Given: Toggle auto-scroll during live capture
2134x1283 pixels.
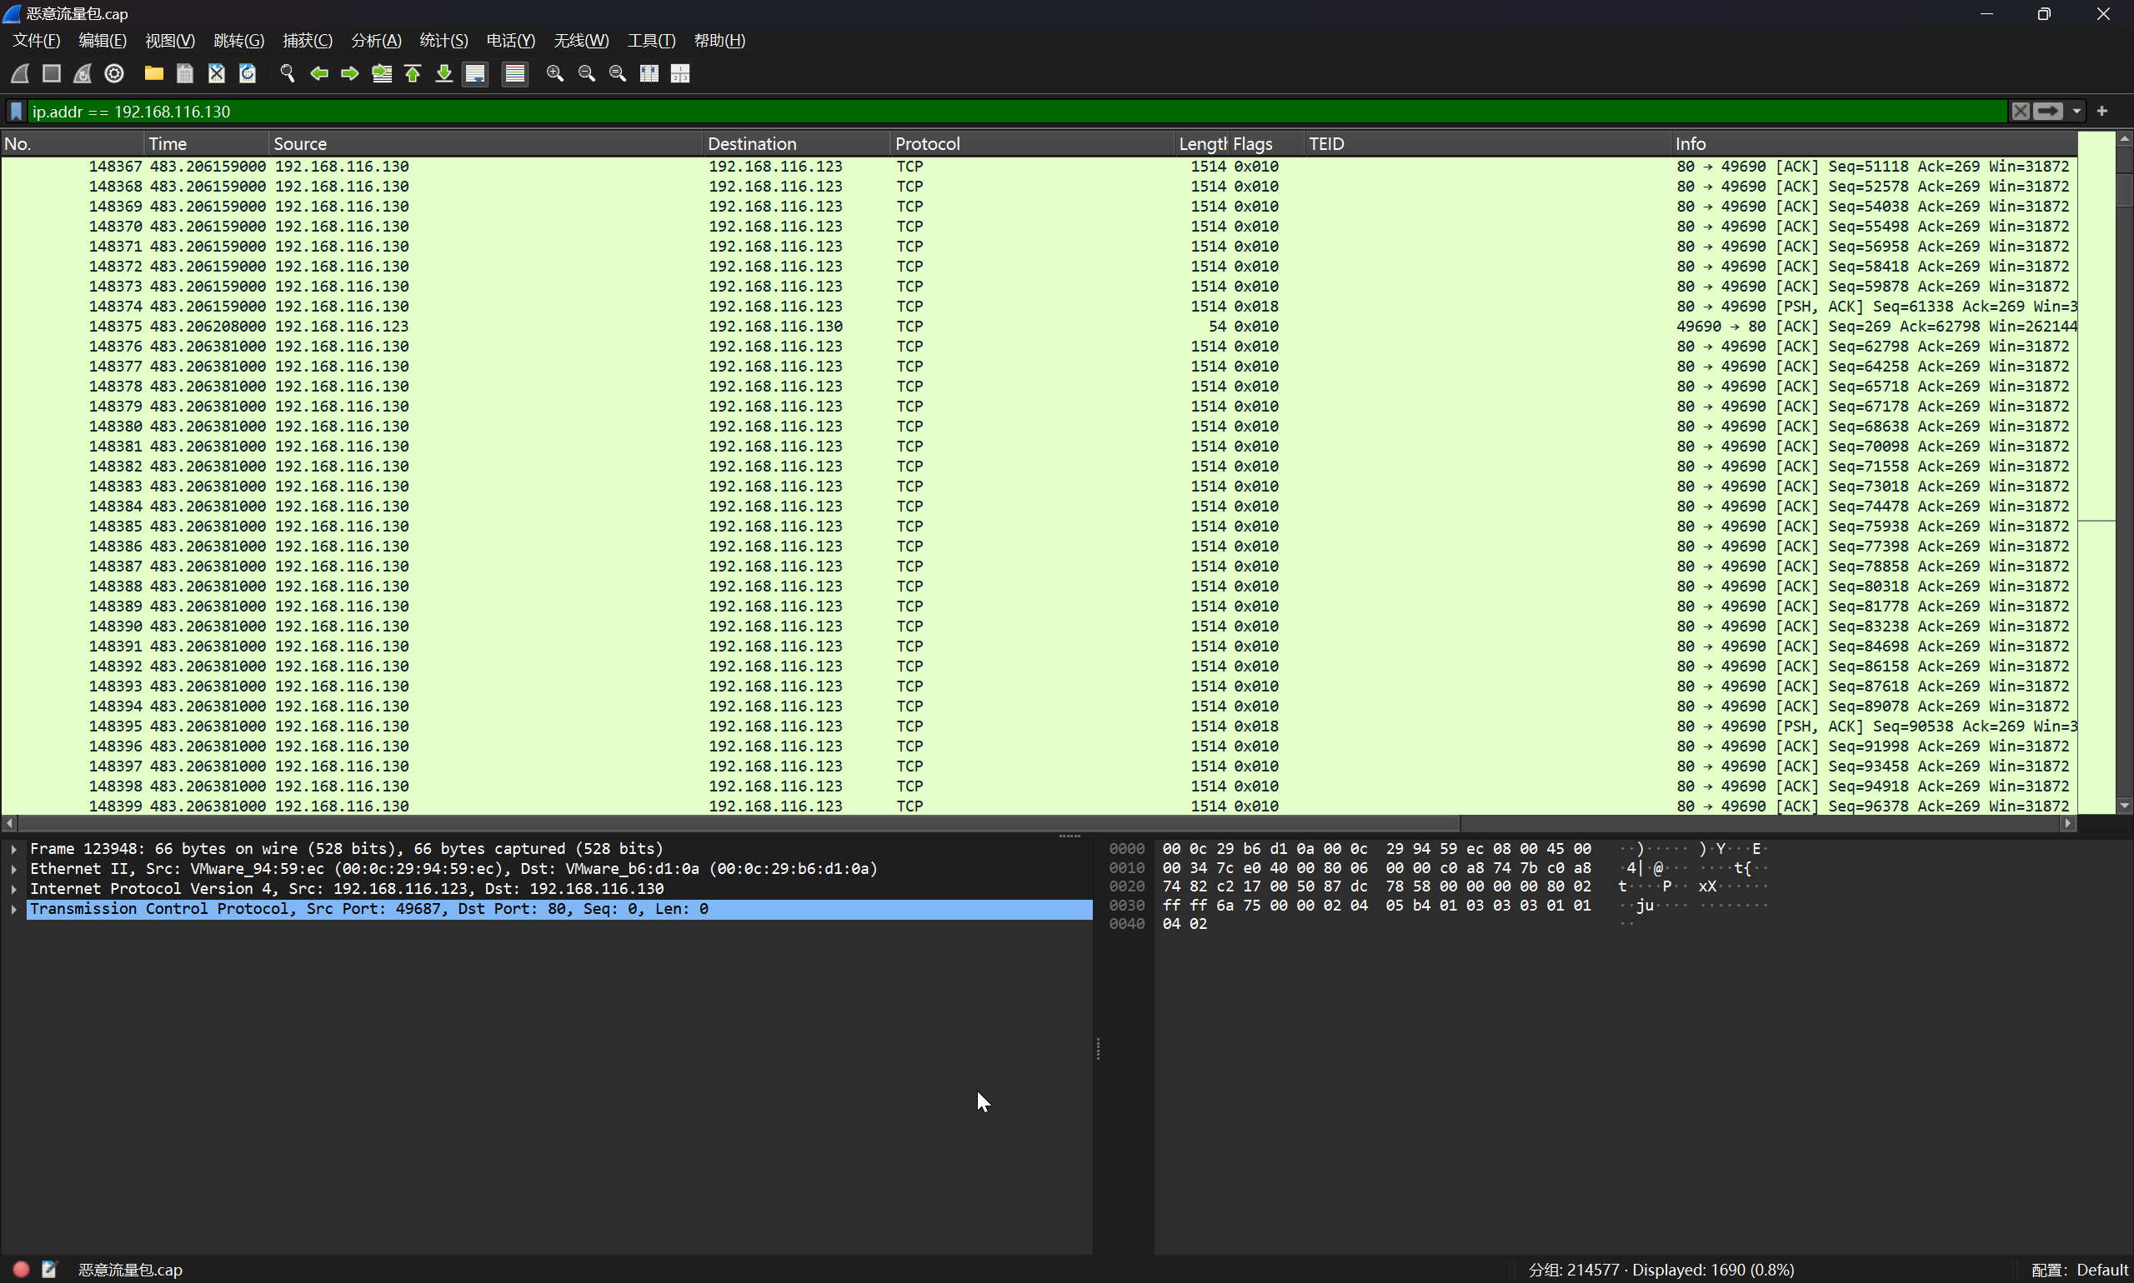Looking at the screenshot, I should point(475,73).
